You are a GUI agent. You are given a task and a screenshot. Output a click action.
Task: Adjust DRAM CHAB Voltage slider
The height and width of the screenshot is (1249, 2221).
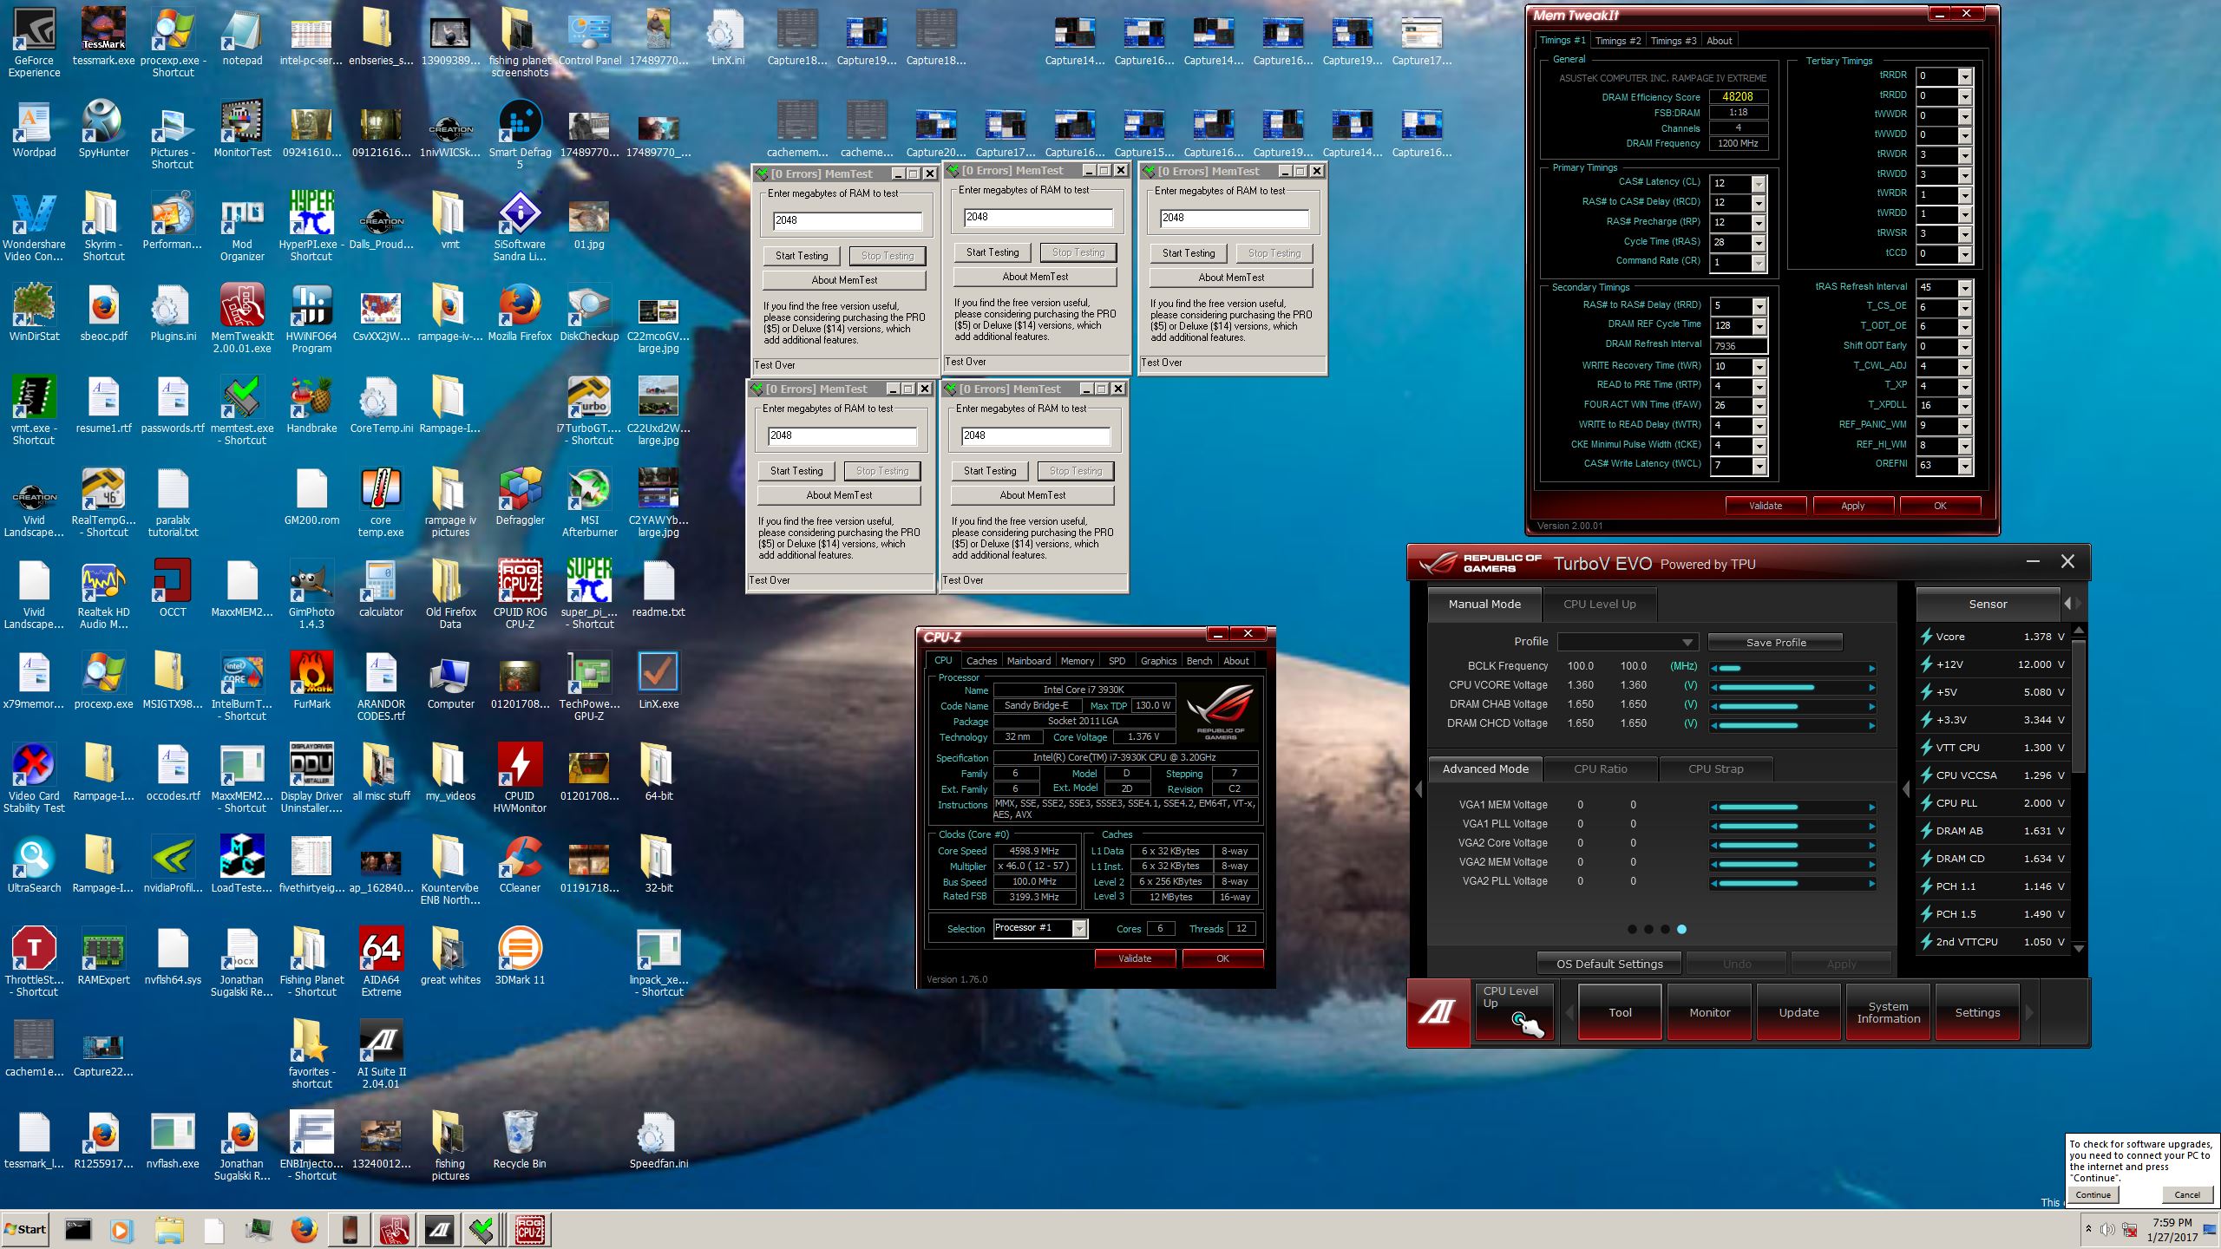pos(1793,706)
